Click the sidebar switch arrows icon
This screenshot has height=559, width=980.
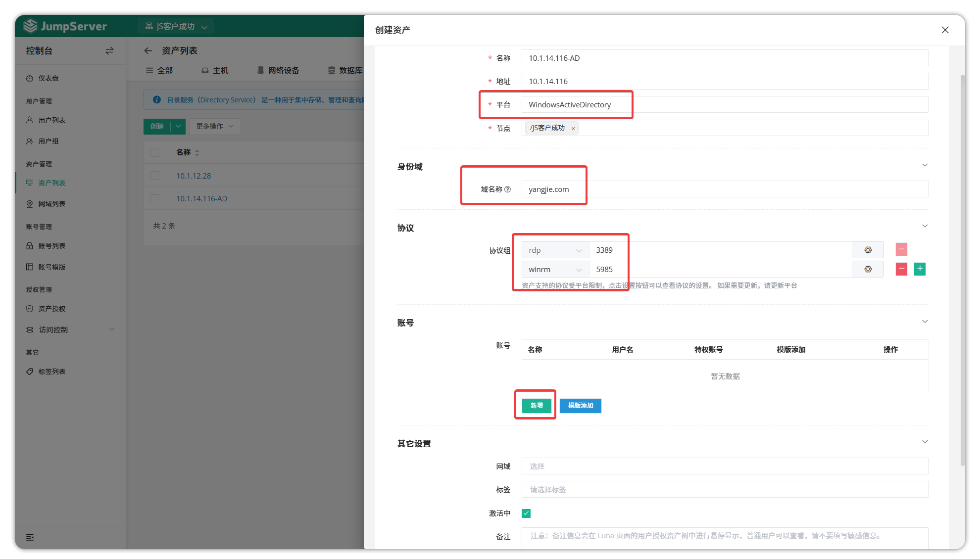109,51
